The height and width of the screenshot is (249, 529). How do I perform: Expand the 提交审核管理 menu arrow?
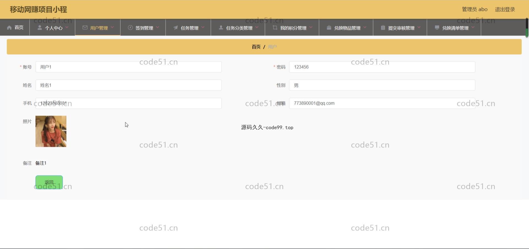[x=419, y=27]
